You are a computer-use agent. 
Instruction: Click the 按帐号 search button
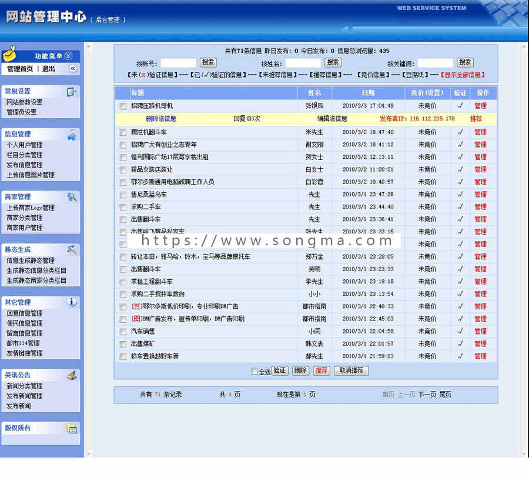pyautogui.click(x=208, y=62)
